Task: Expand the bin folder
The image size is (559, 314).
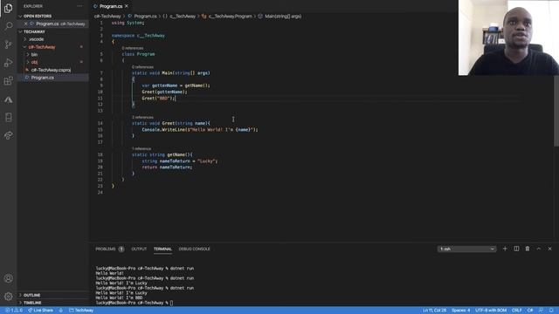Action: click(34, 54)
